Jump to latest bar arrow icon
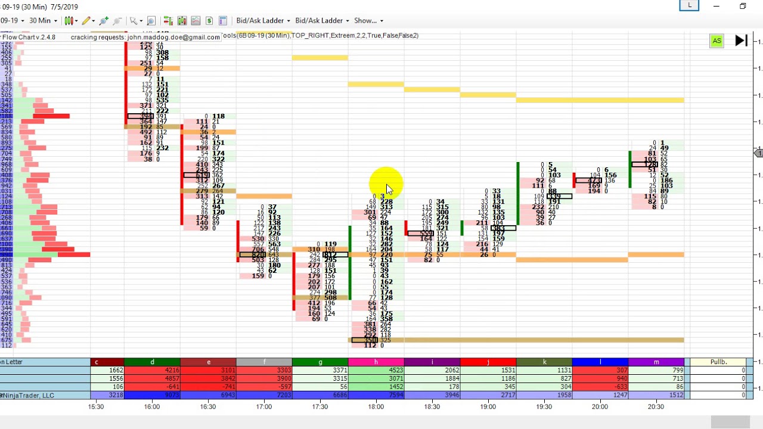This screenshot has width=763, height=429. pyautogui.click(x=741, y=41)
